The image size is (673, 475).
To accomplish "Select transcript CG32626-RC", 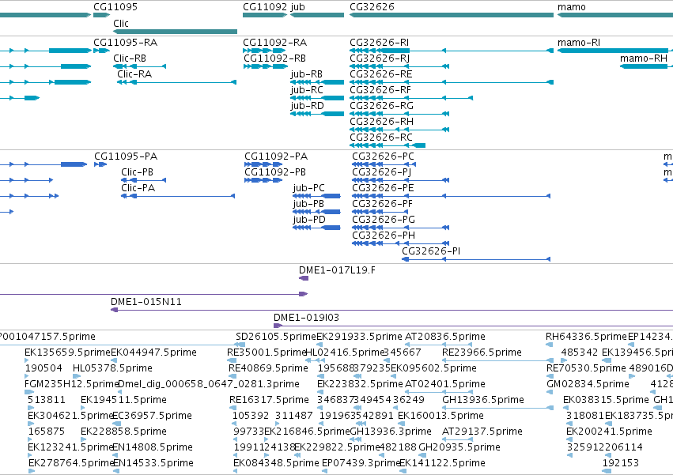I will coord(380,138).
